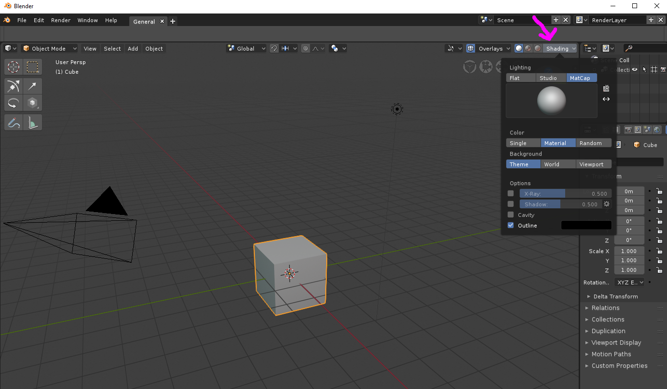Open outliner editor type menu
The width and height of the screenshot is (667, 389).
[x=590, y=48]
